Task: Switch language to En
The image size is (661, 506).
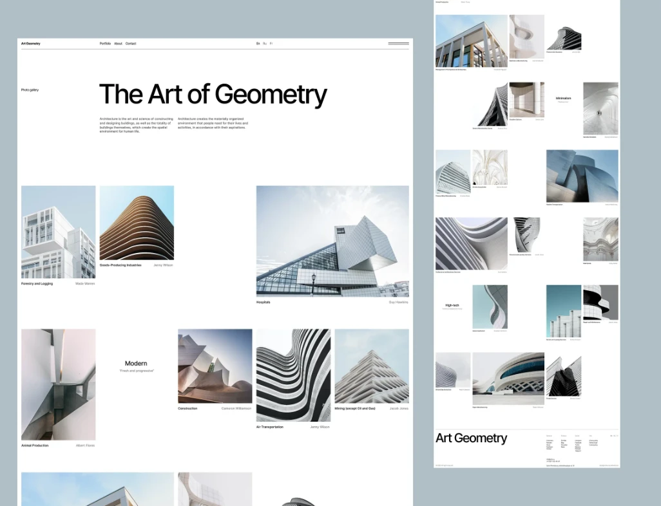Action: 258,43
